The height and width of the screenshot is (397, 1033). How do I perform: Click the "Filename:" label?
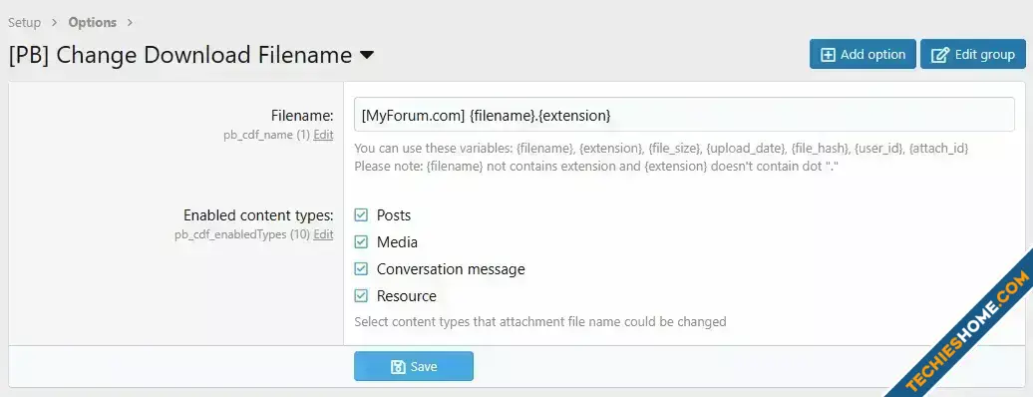pyautogui.click(x=302, y=116)
